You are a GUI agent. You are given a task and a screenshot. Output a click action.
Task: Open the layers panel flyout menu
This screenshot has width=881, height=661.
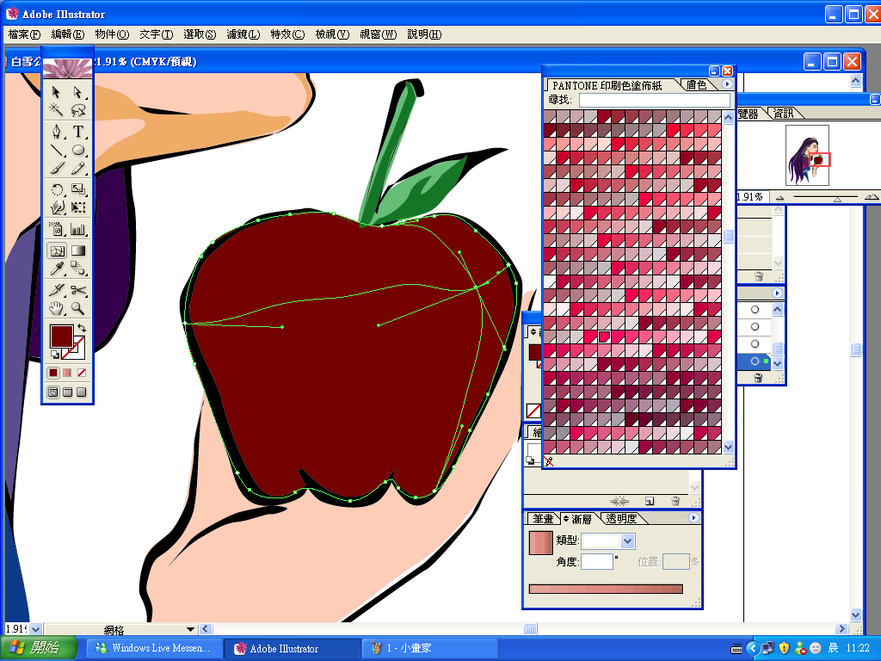point(777,293)
